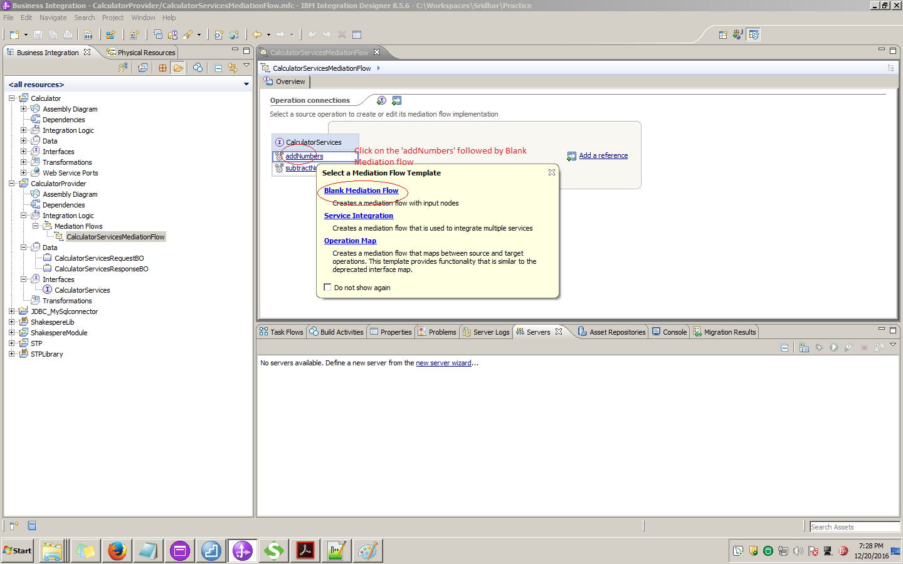This screenshot has height=564, width=903.
Task: Open Firefox from the taskbar
Action: pos(117,551)
